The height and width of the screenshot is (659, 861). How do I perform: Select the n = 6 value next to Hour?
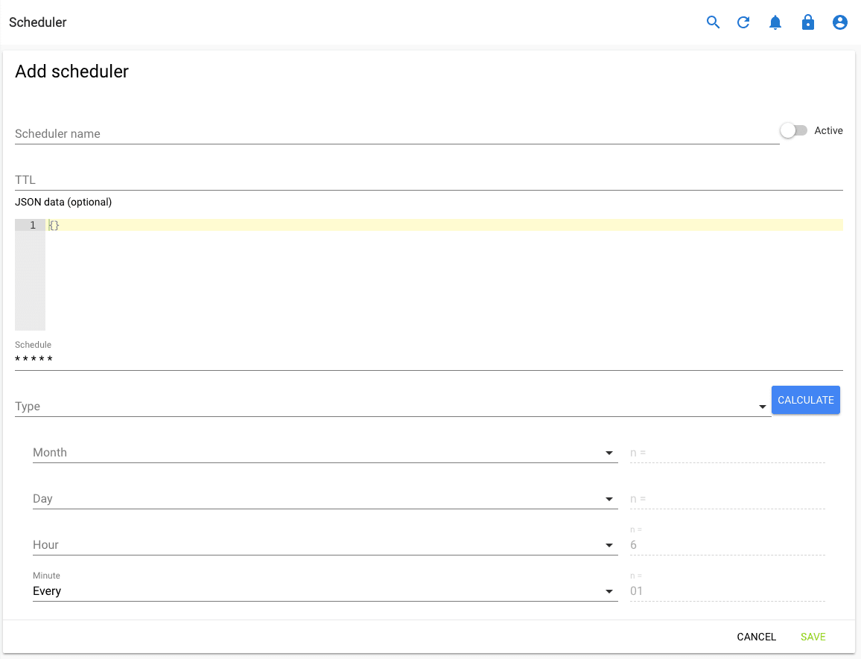(726, 545)
